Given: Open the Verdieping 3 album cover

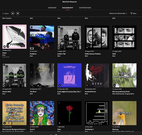Looking at the screenshot, I should [97, 113].
